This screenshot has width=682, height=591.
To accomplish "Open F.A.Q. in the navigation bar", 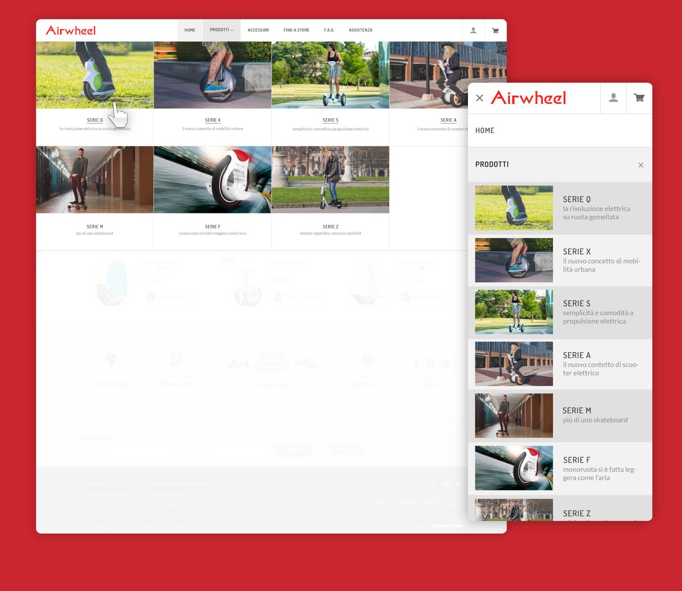I will tap(329, 30).
